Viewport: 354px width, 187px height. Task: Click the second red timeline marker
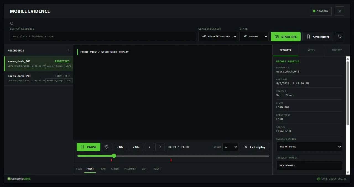[171, 160]
